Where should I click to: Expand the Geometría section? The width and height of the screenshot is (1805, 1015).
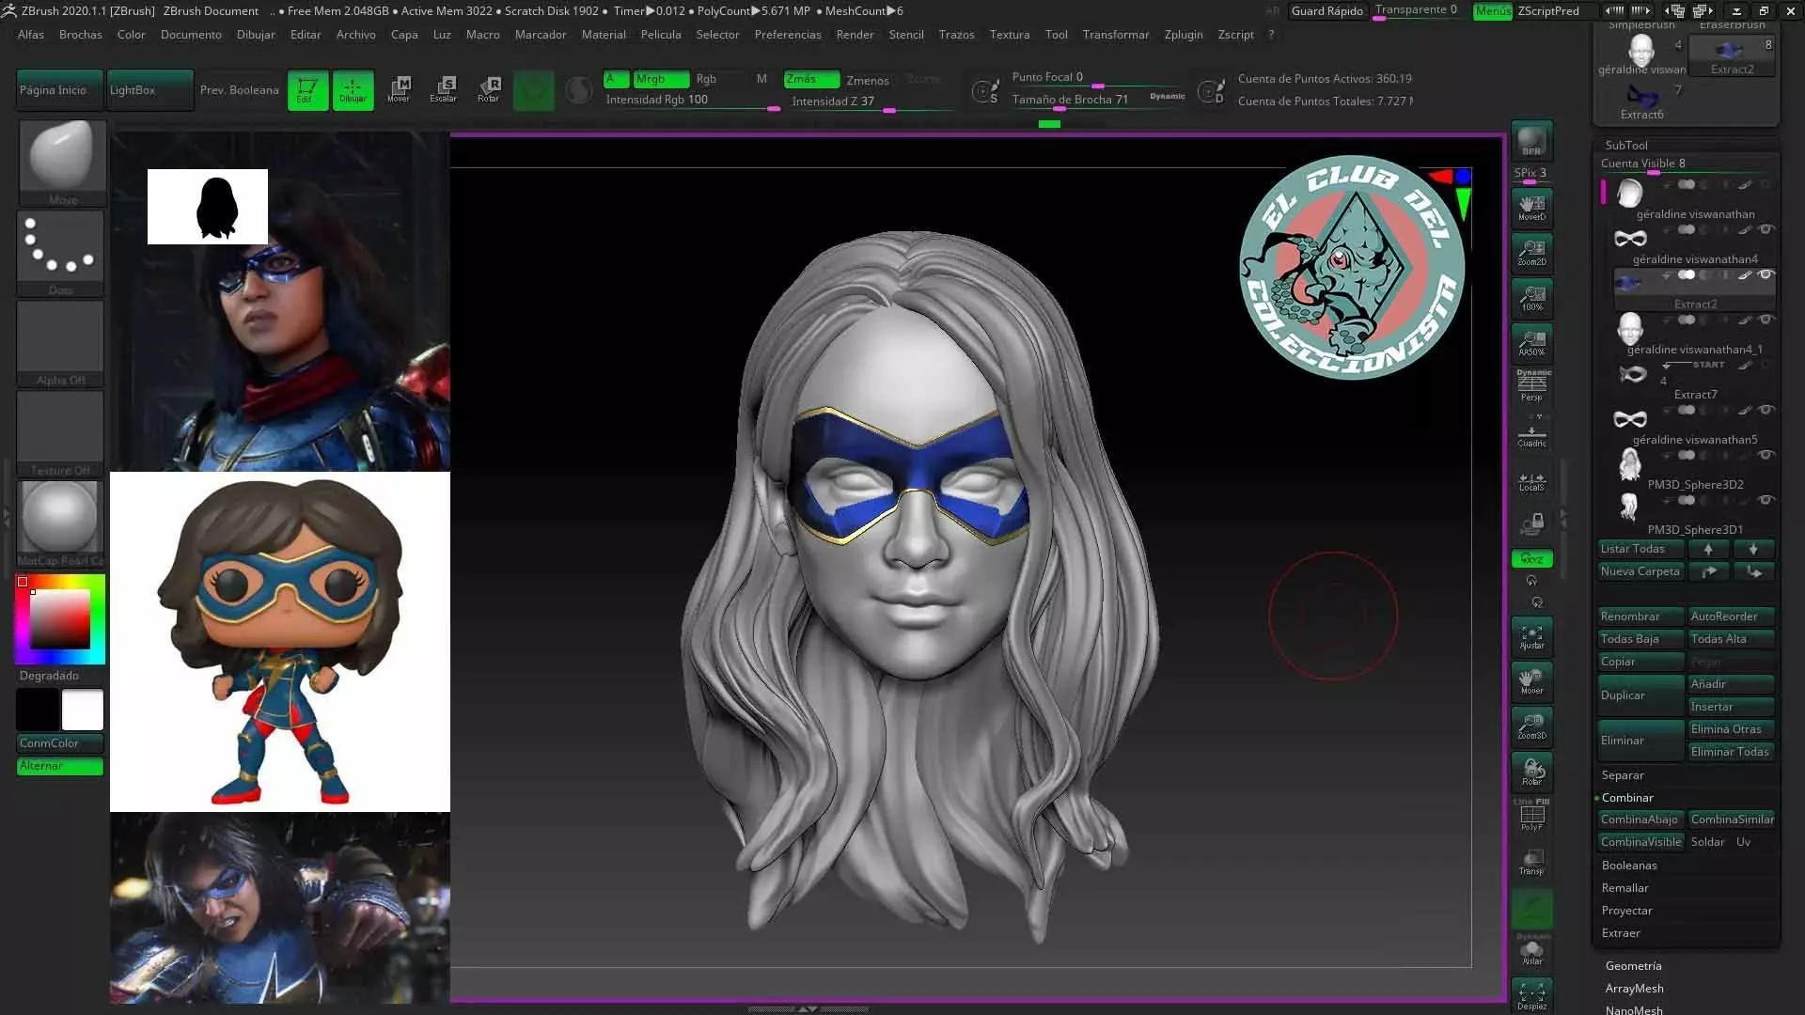click(1633, 966)
